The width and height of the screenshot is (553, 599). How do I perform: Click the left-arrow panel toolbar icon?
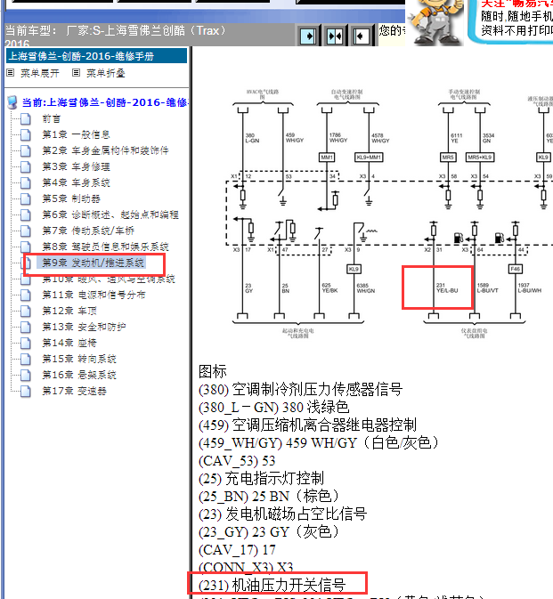click(361, 36)
